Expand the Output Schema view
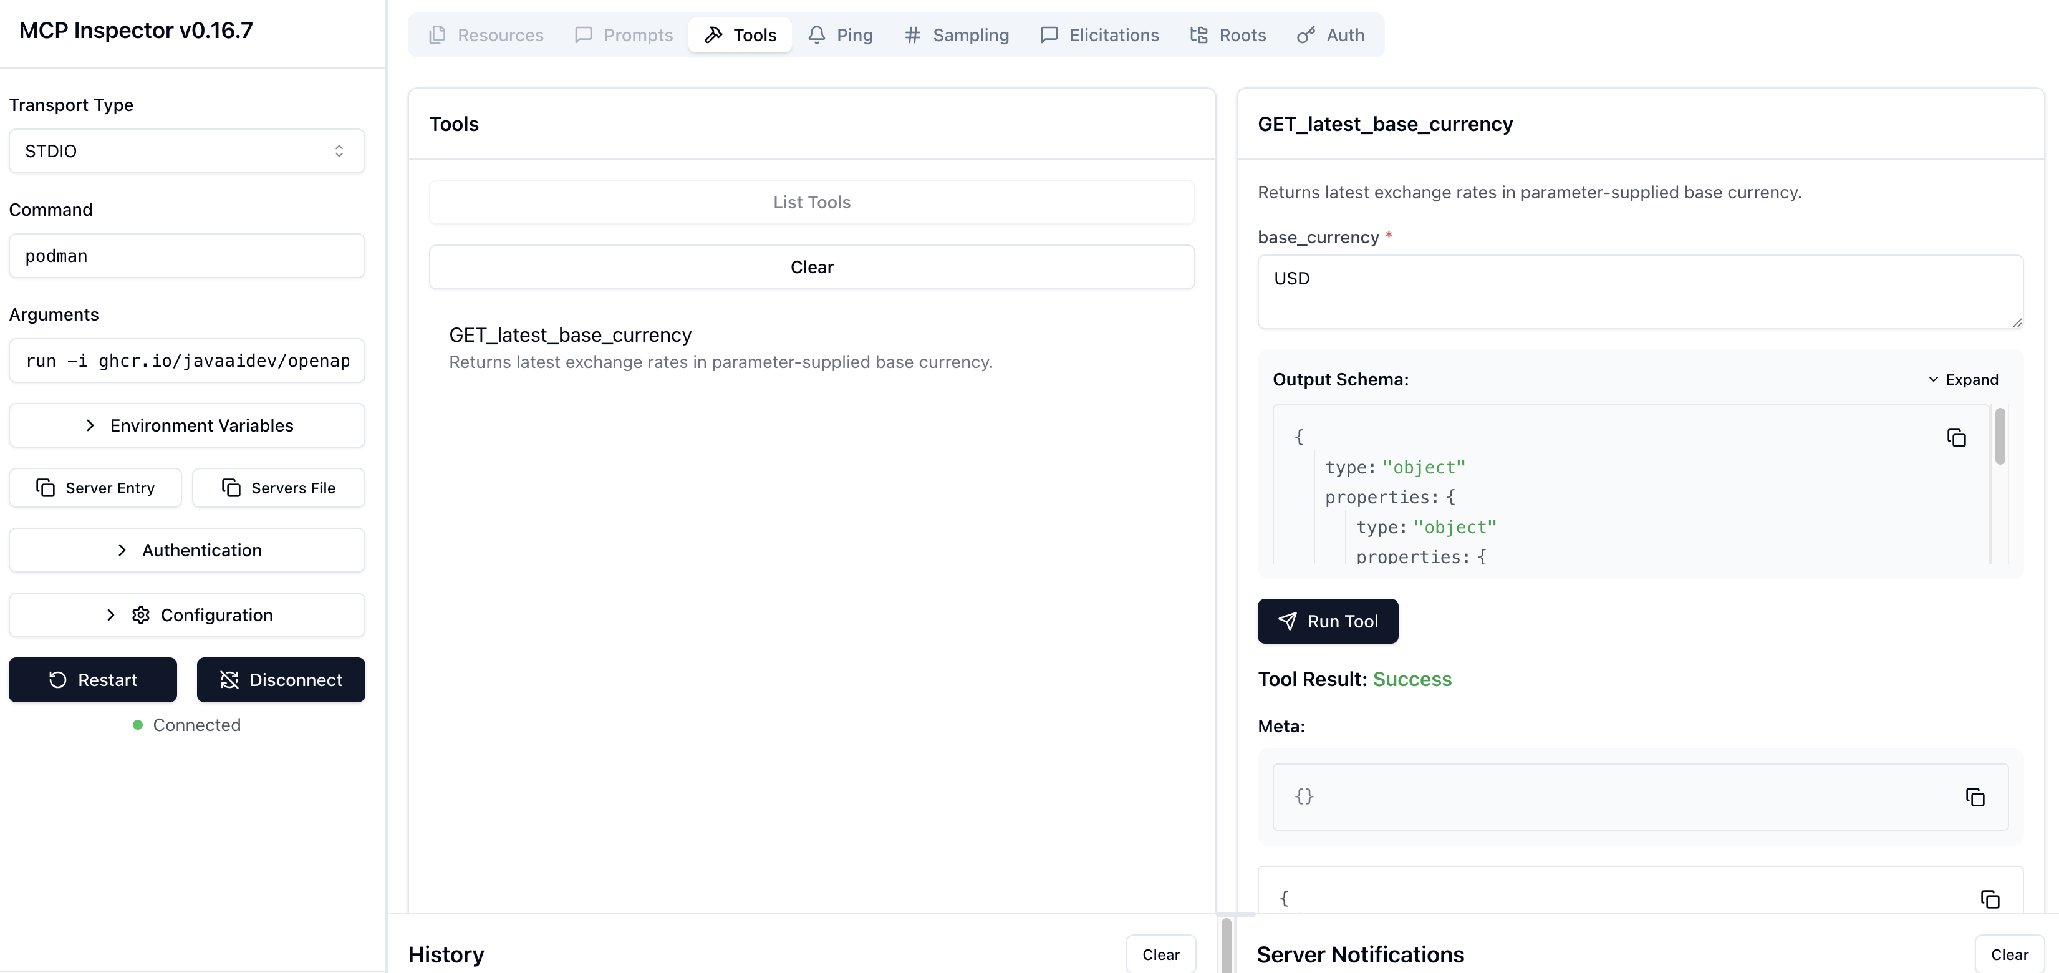Screen dimensions: 2059x973 1962,380
